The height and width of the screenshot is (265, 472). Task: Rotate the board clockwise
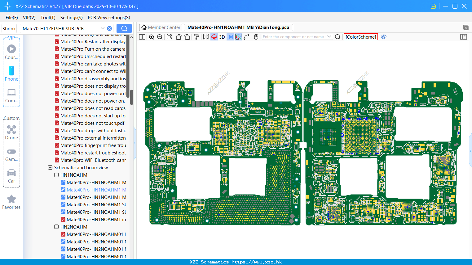[x=187, y=37]
